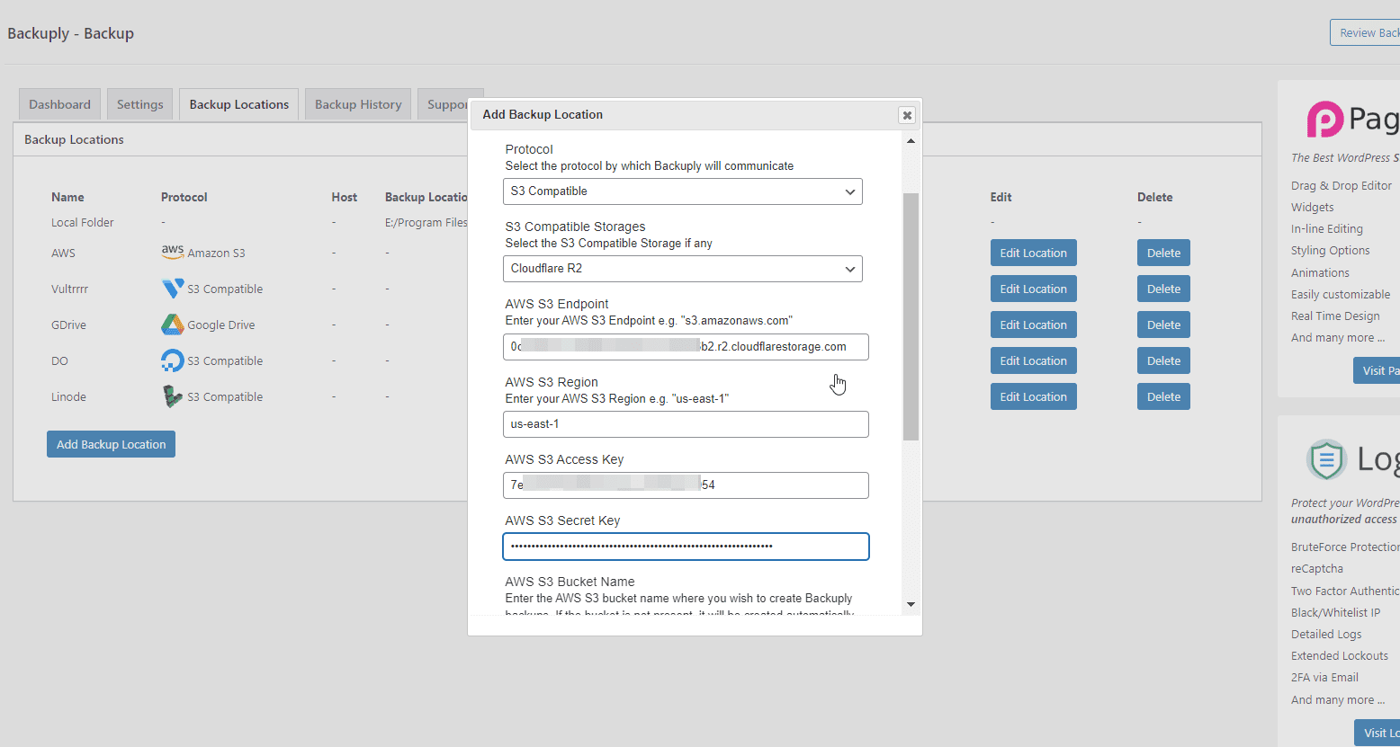Viewport: 1400px width, 747px height.
Task: Click the Vultr S3 Compatible icon
Action: tap(172, 288)
